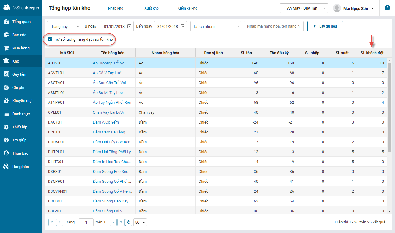Image resolution: width=395 pixels, height=233 pixels.
Task: Click the product code search field
Action: [x=273, y=26]
